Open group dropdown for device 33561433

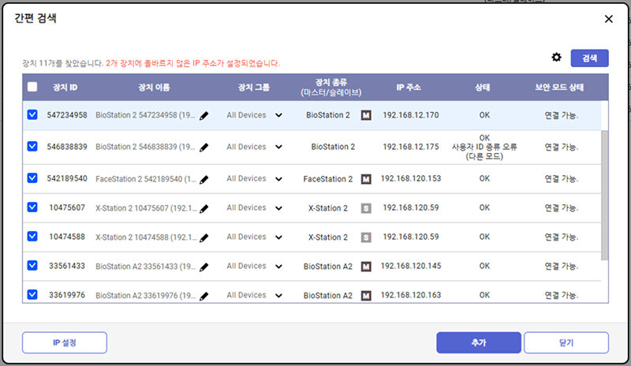(x=278, y=267)
